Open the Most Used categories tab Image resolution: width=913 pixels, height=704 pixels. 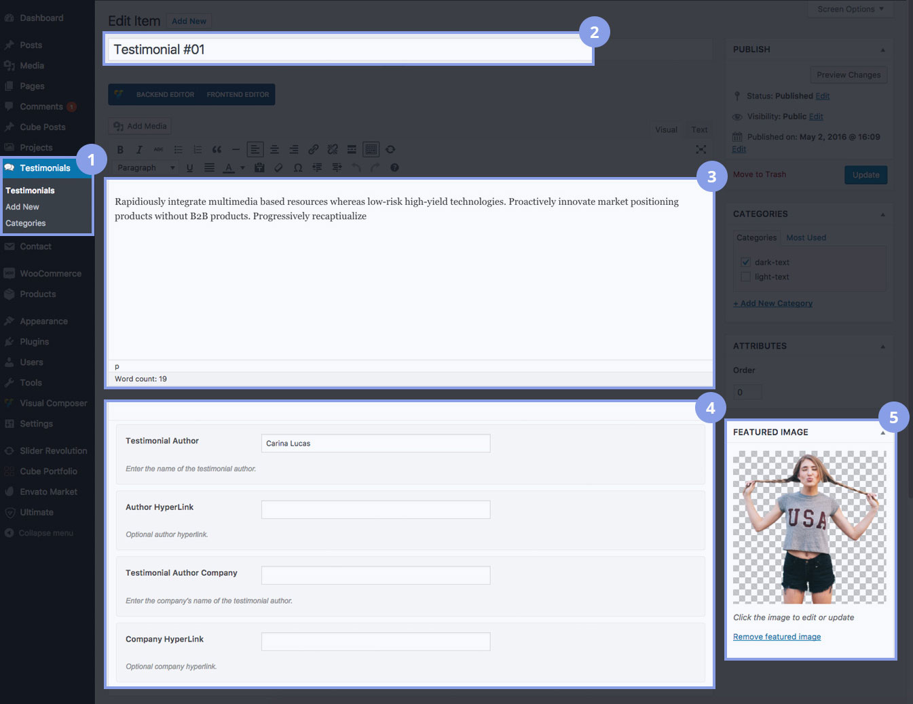pos(806,237)
